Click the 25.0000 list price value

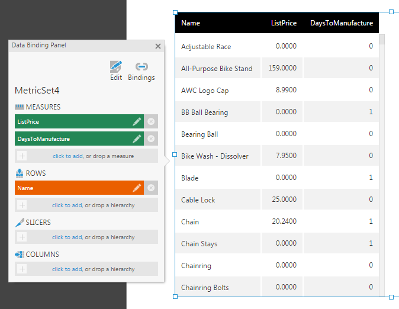coord(284,199)
